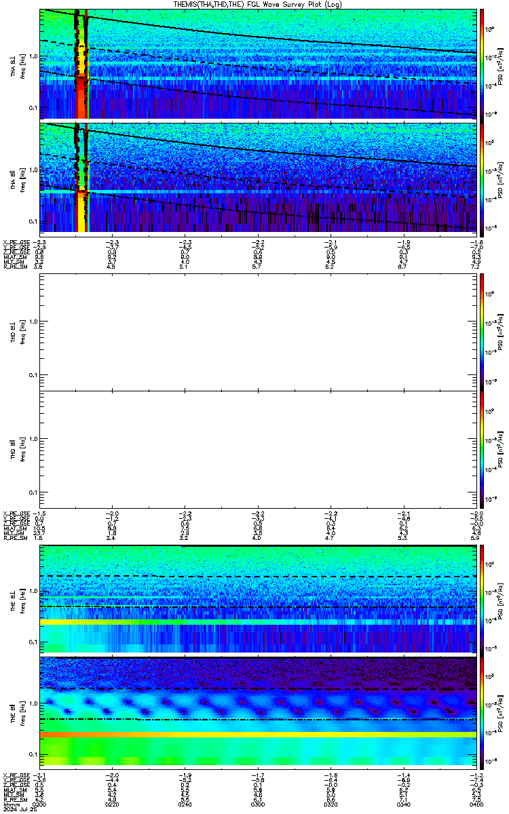Click the 'THD B⊥ freq [Hz]' axis label

pos(18,332)
